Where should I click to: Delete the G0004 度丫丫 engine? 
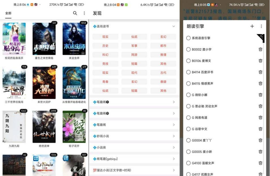(260, 140)
